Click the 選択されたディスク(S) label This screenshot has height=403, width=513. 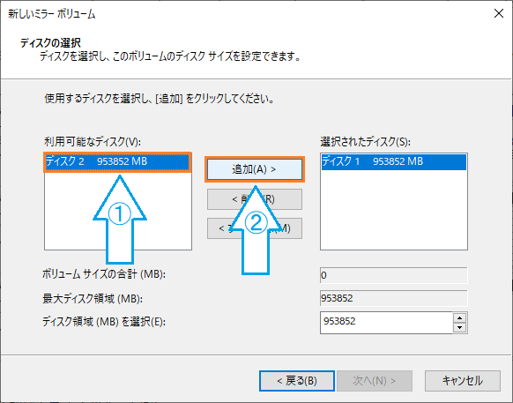pyautogui.click(x=365, y=142)
